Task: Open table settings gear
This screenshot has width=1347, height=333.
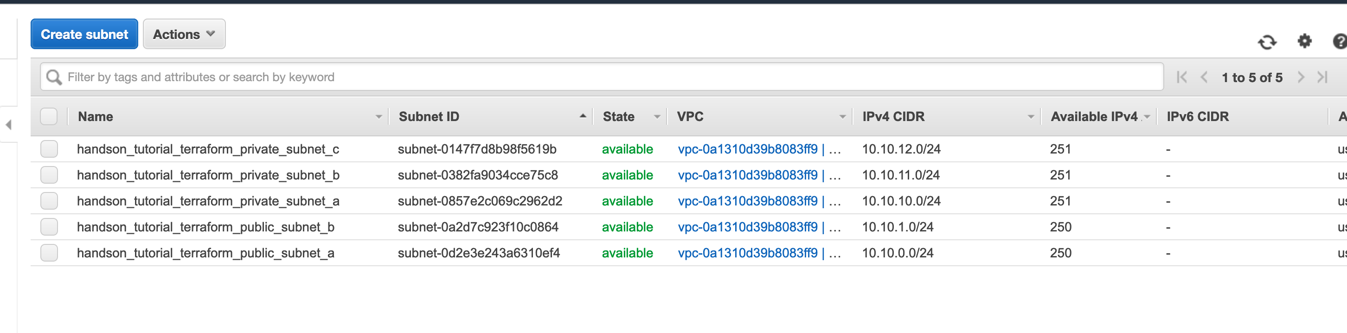Action: (1304, 41)
